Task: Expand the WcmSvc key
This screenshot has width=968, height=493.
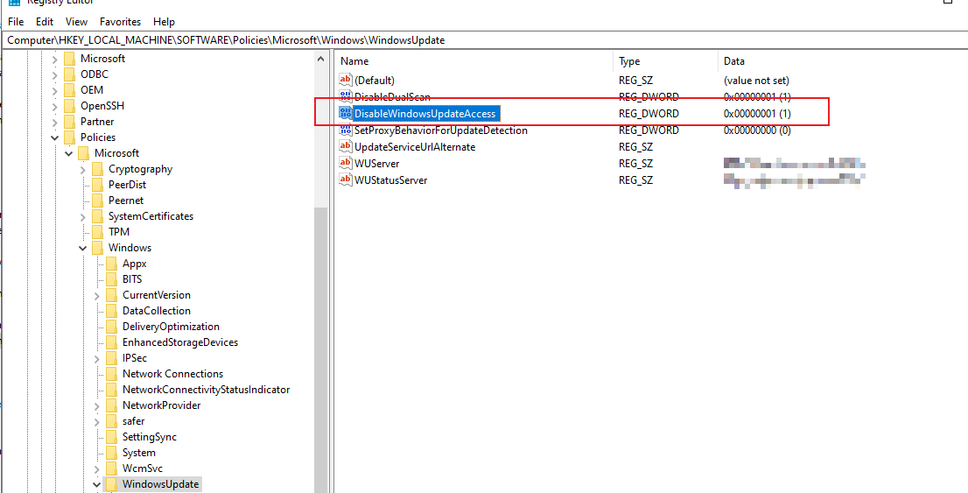Action: pos(97,468)
